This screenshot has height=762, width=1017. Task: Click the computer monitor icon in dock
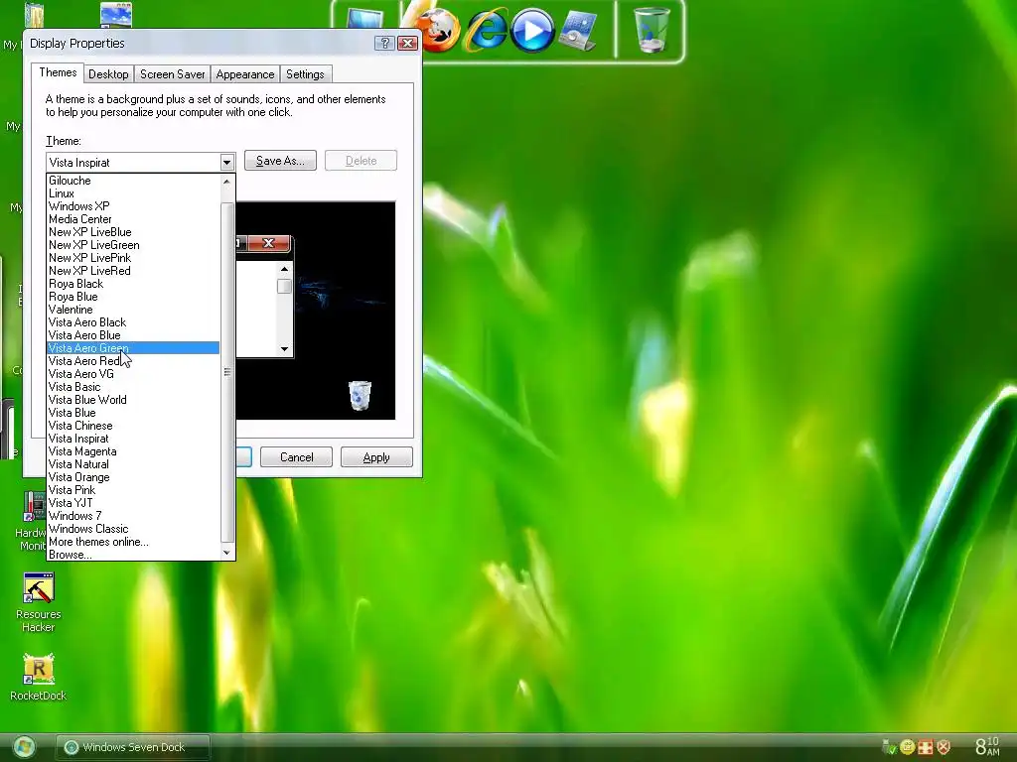pos(363,18)
